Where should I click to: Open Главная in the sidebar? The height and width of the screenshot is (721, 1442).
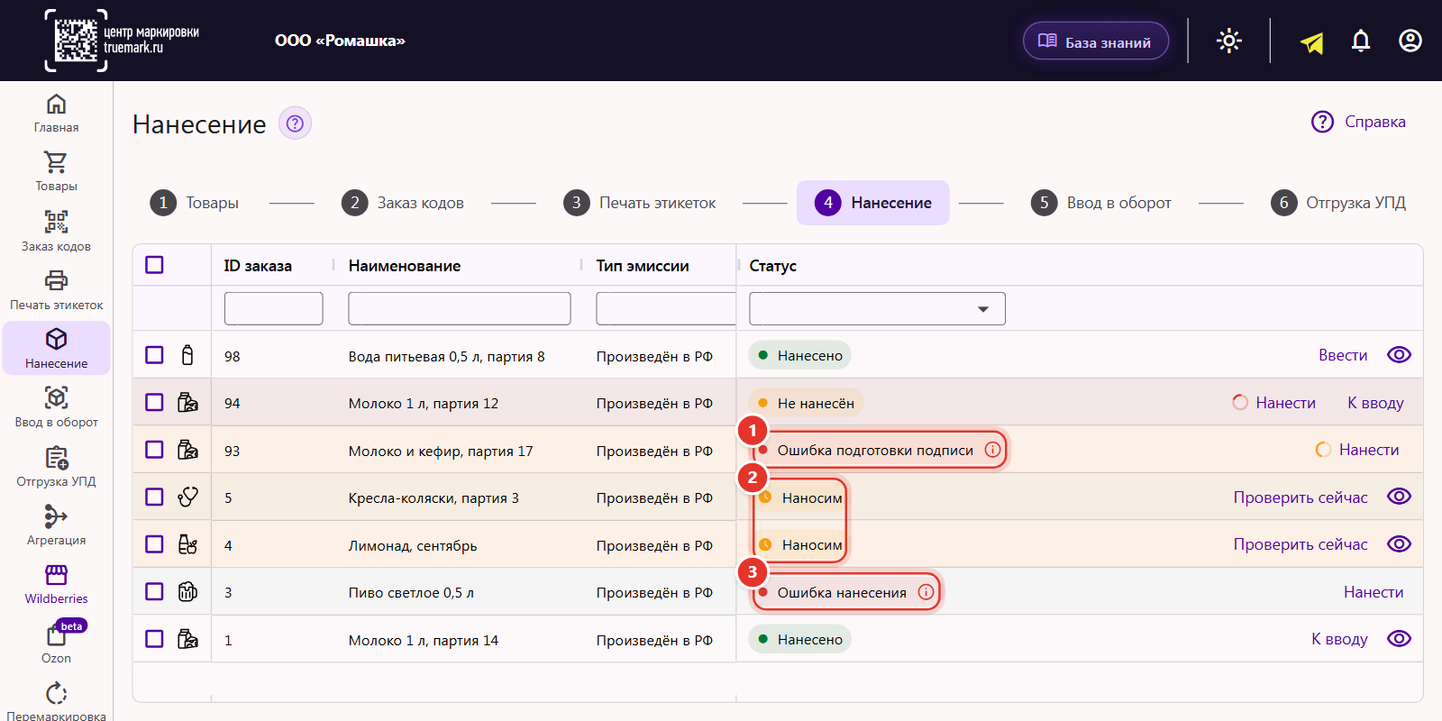click(56, 113)
